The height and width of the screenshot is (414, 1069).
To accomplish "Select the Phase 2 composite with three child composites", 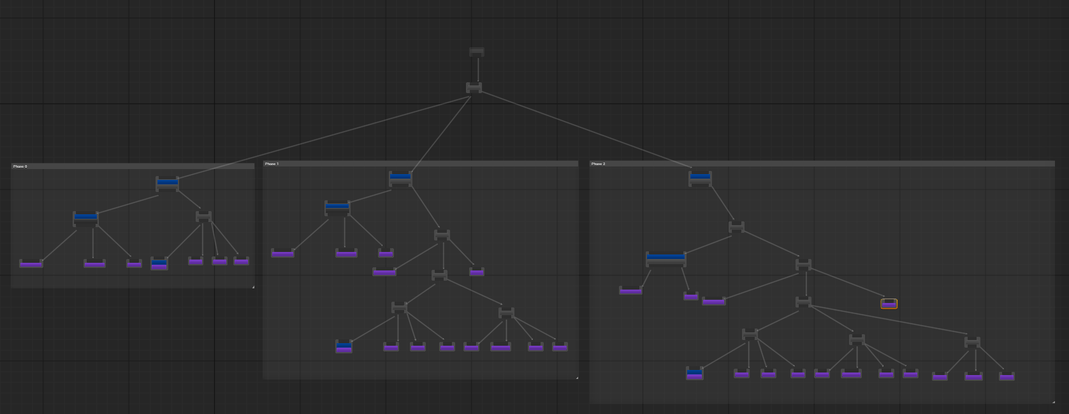I will tap(803, 302).
